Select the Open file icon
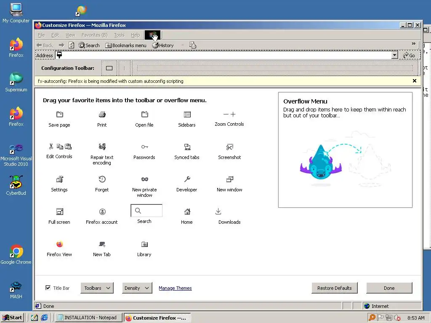431x323 pixels. [145, 114]
